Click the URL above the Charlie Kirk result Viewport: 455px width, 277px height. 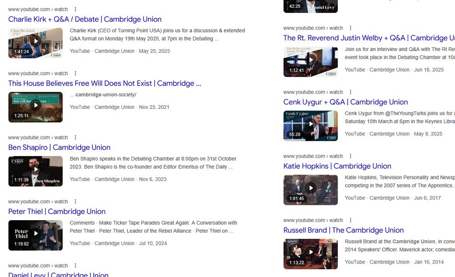point(38,9)
